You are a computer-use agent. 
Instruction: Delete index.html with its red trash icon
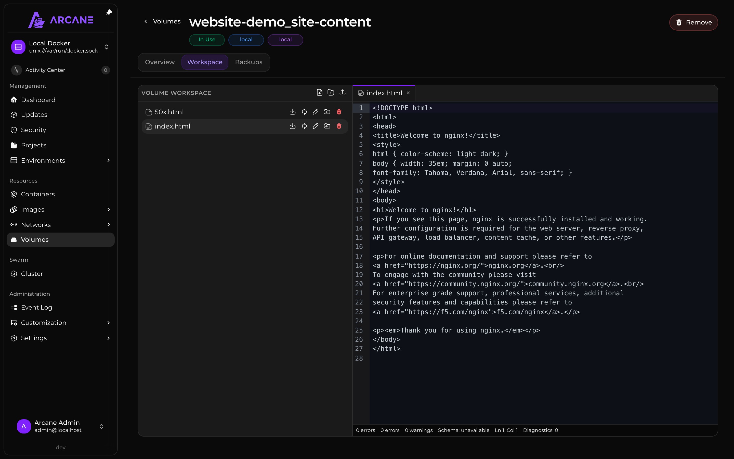click(x=339, y=126)
